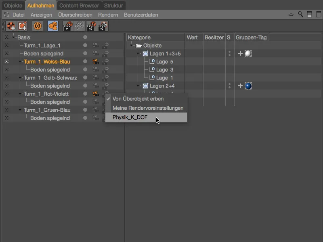Toggle render mark dot of Turm_1_Gruen-Blau
The image size is (323, 242).
pos(85,110)
